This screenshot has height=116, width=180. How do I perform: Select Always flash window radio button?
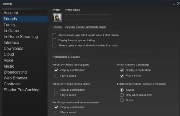[121, 90]
